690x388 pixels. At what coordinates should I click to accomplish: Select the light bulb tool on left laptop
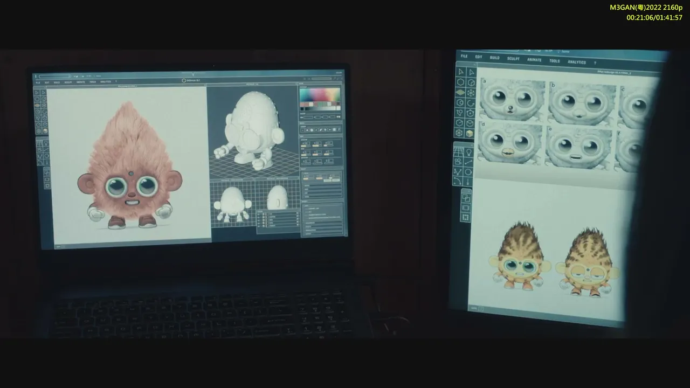[46, 143]
